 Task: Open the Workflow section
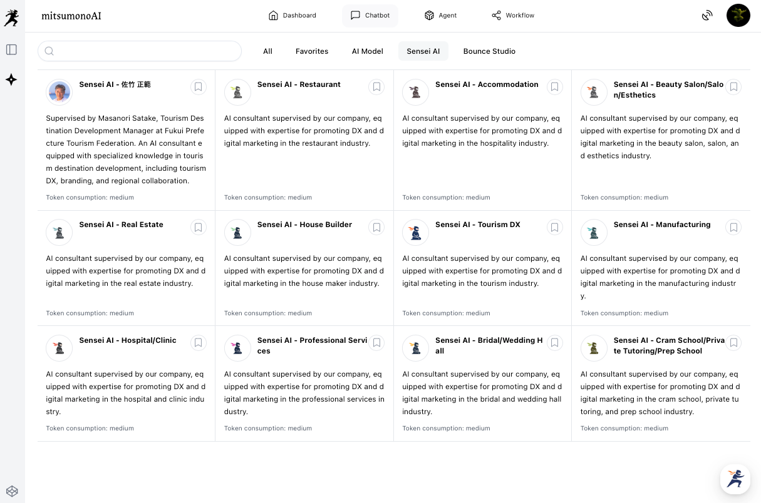click(513, 16)
